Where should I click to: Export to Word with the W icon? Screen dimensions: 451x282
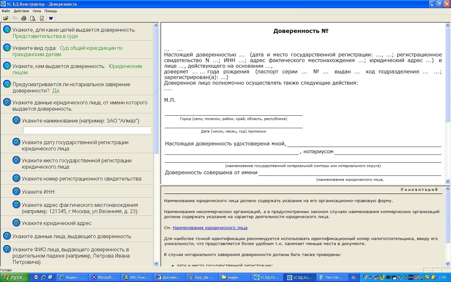51,18
